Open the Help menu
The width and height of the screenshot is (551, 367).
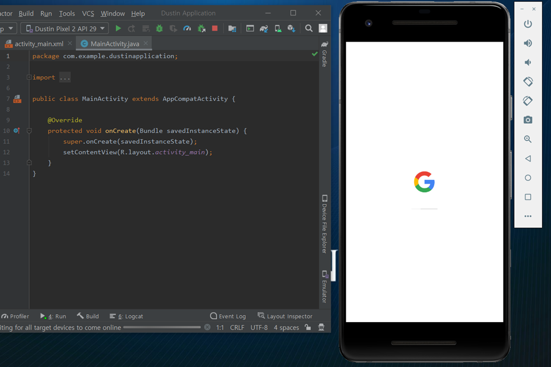pyautogui.click(x=137, y=13)
